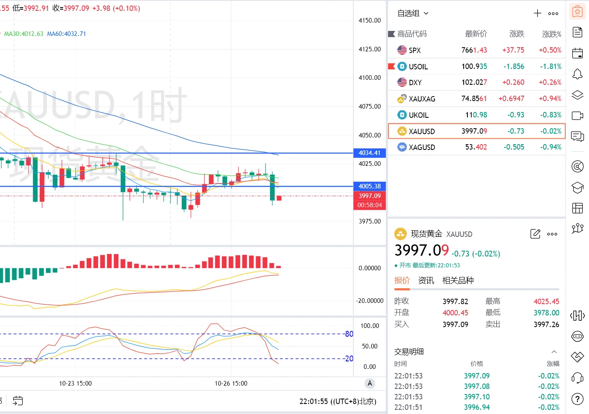The height and width of the screenshot is (414, 589).
Task: Select the USOIL watchlist row
Action: [477, 66]
